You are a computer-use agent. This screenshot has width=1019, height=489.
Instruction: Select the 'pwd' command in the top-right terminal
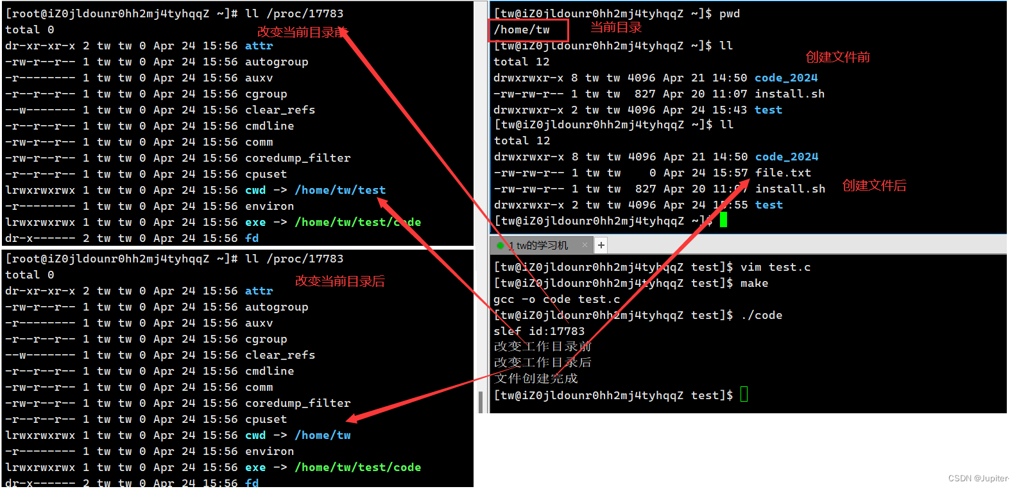pos(730,13)
